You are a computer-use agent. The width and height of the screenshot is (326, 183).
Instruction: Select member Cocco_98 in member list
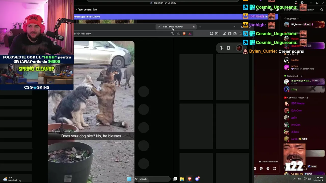tap(304, 174)
